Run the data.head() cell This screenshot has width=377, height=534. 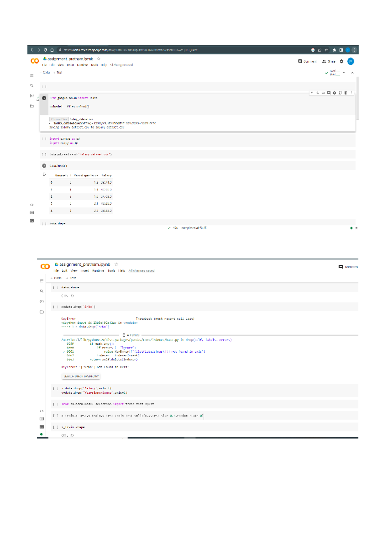[44, 166]
